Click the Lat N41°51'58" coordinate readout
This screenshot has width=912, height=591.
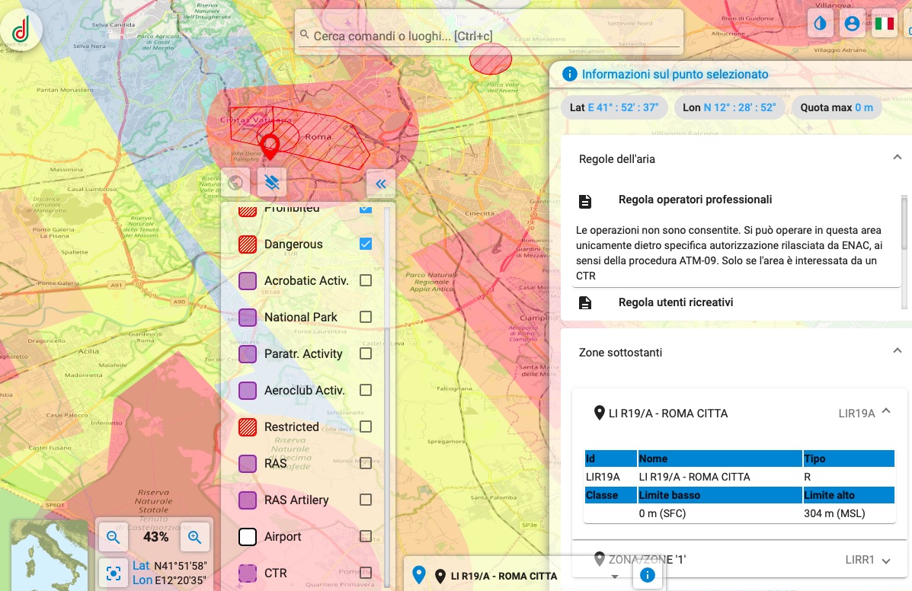(x=169, y=565)
